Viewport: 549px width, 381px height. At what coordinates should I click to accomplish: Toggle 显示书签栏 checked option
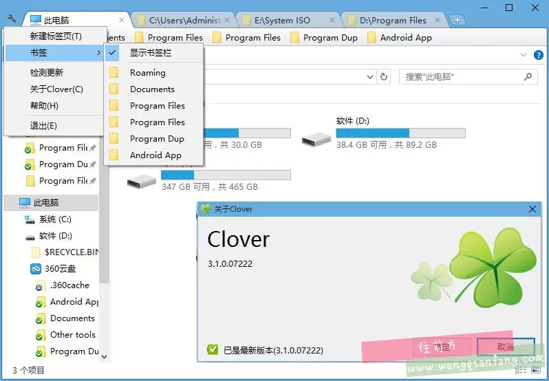(x=154, y=53)
